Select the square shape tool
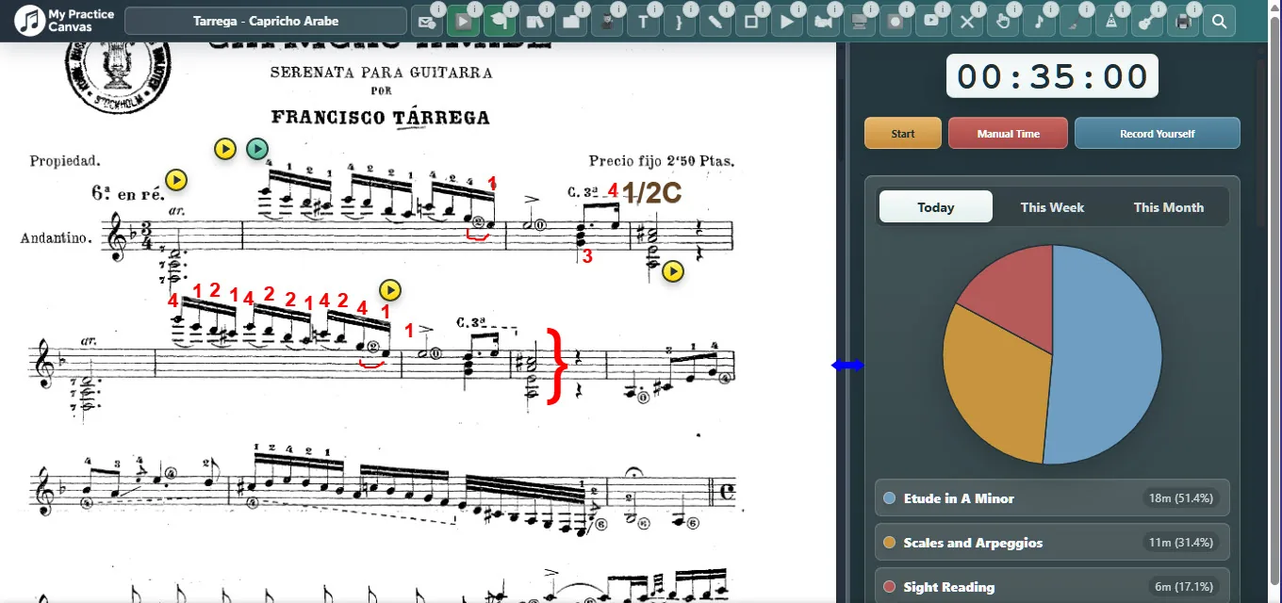Viewport: 1282px width, 603px height. point(751,22)
